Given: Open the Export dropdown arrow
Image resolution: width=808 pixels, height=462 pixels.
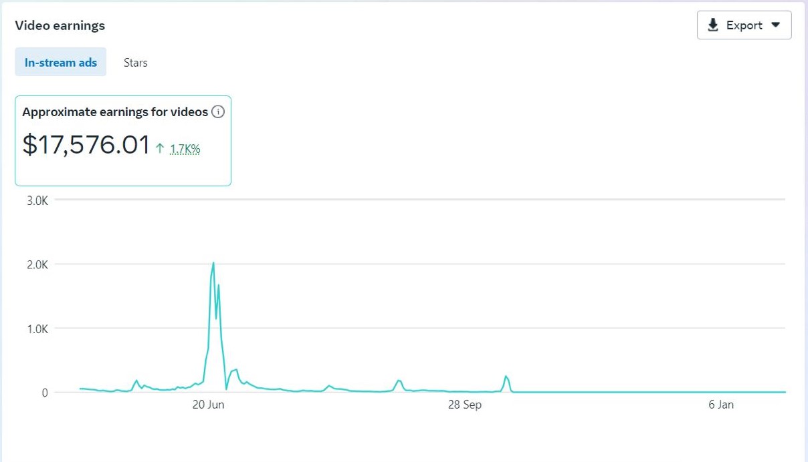Looking at the screenshot, I should point(776,25).
